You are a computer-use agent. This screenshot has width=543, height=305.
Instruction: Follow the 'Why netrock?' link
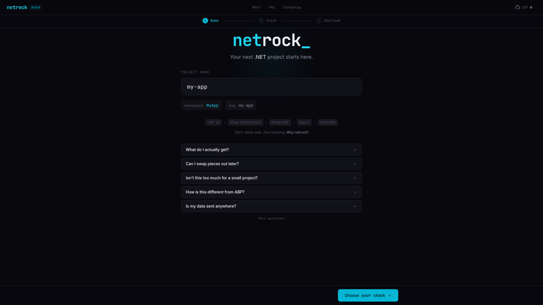297,132
